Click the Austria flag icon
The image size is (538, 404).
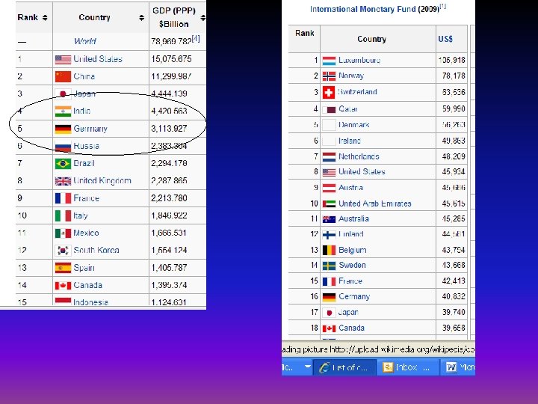pos(329,188)
